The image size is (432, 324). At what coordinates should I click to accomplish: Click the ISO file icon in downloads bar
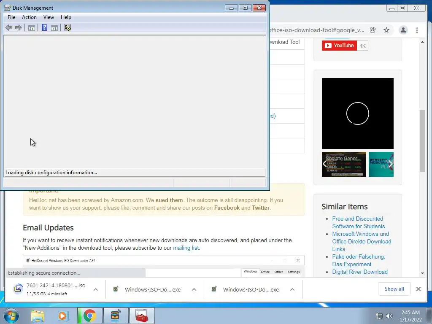tap(18, 289)
